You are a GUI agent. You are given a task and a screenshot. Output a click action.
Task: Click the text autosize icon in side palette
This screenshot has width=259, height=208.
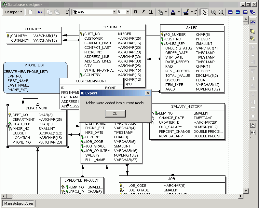pos(253,22)
